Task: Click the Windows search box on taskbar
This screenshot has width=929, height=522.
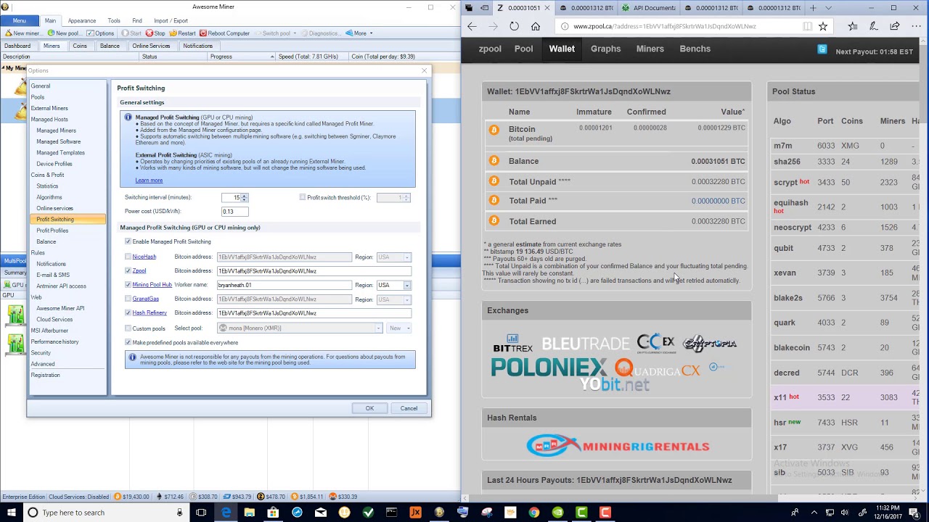Action: pos(105,513)
